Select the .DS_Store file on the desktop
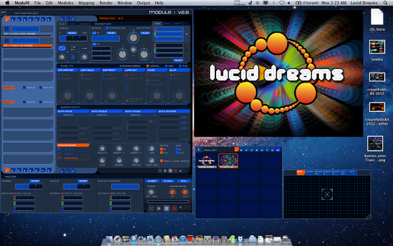 (x=377, y=17)
